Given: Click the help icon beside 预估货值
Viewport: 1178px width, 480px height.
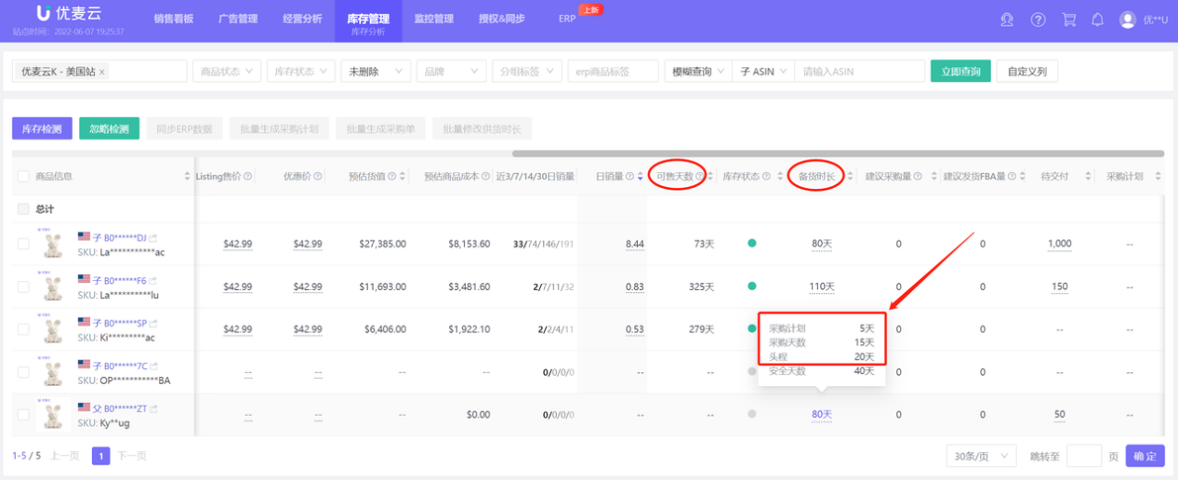Looking at the screenshot, I should tap(390, 176).
